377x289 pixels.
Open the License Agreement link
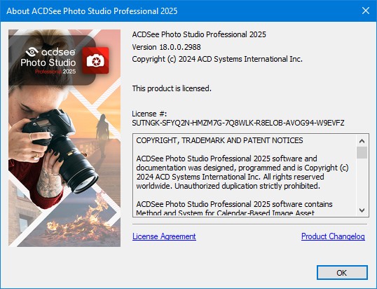(x=164, y=236)
